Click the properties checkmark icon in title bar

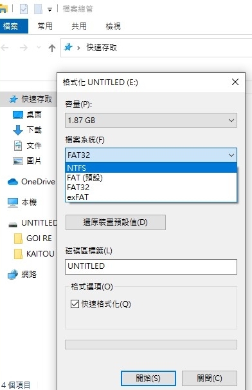[x=24, y=10]
